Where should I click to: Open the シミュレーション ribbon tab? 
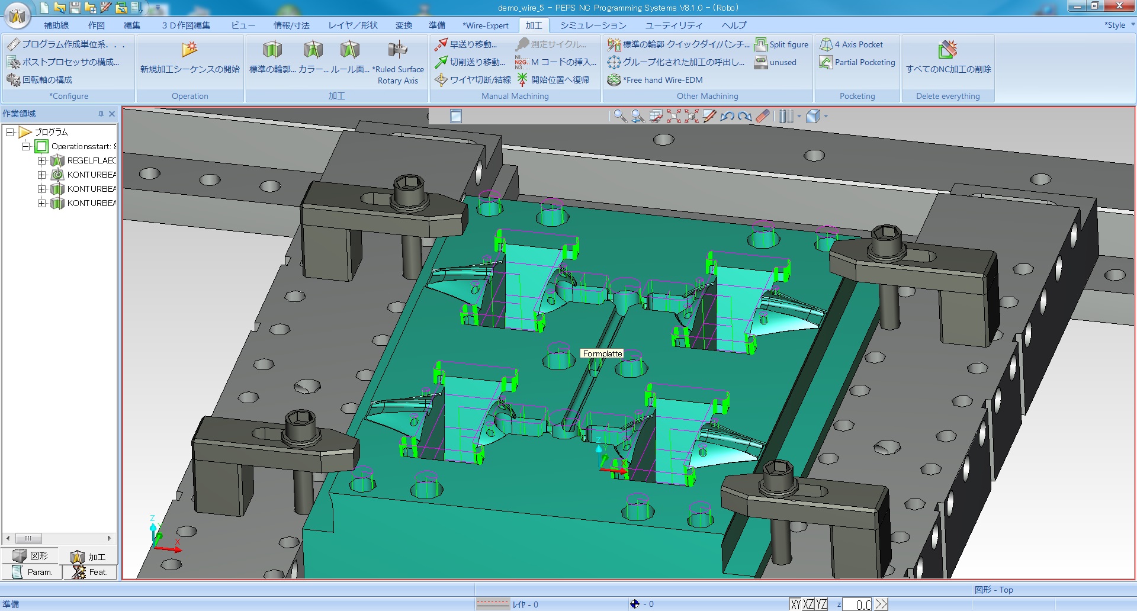click(x=593, y=25)
